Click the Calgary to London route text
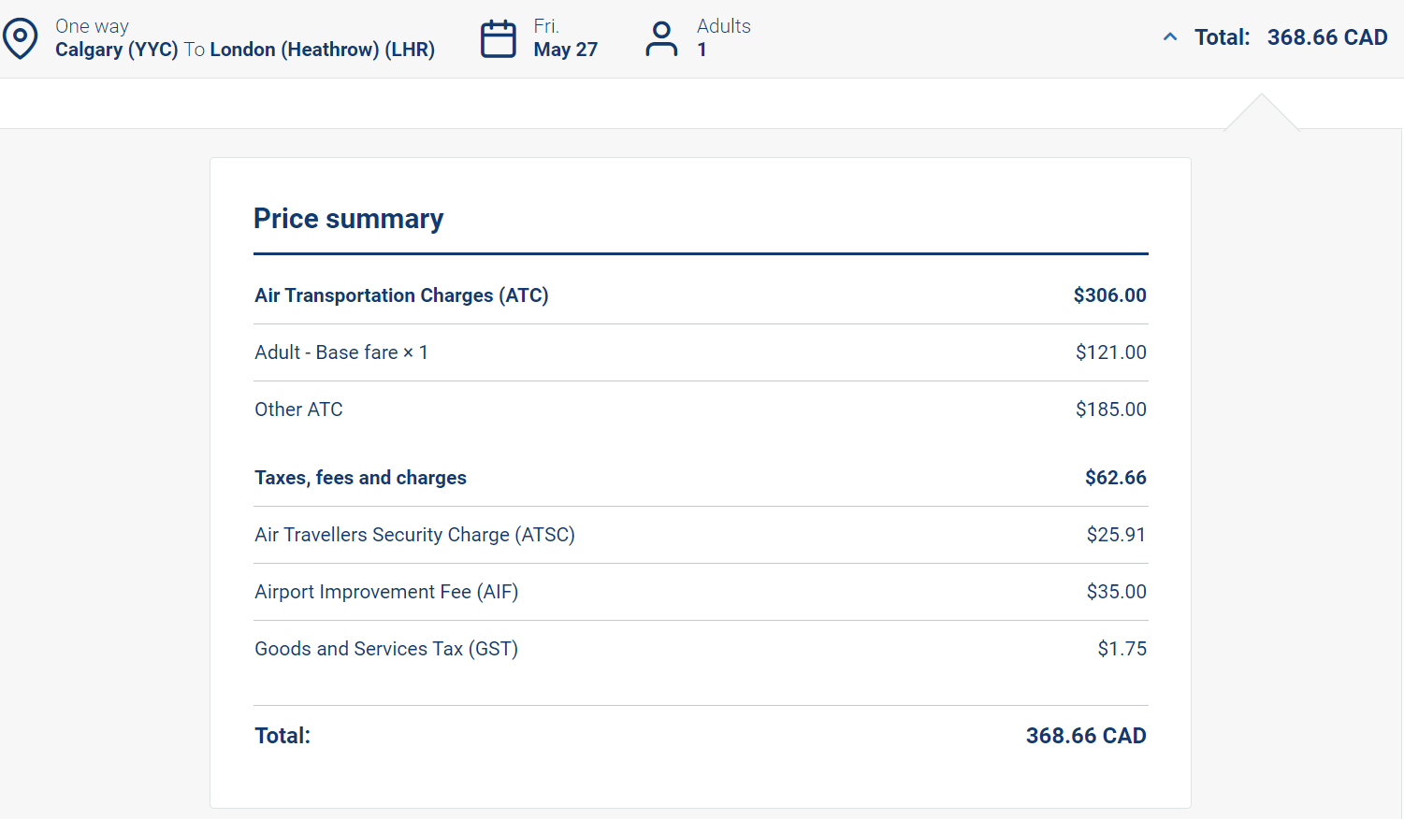1404x819 pixels. [x=245, y=50]
